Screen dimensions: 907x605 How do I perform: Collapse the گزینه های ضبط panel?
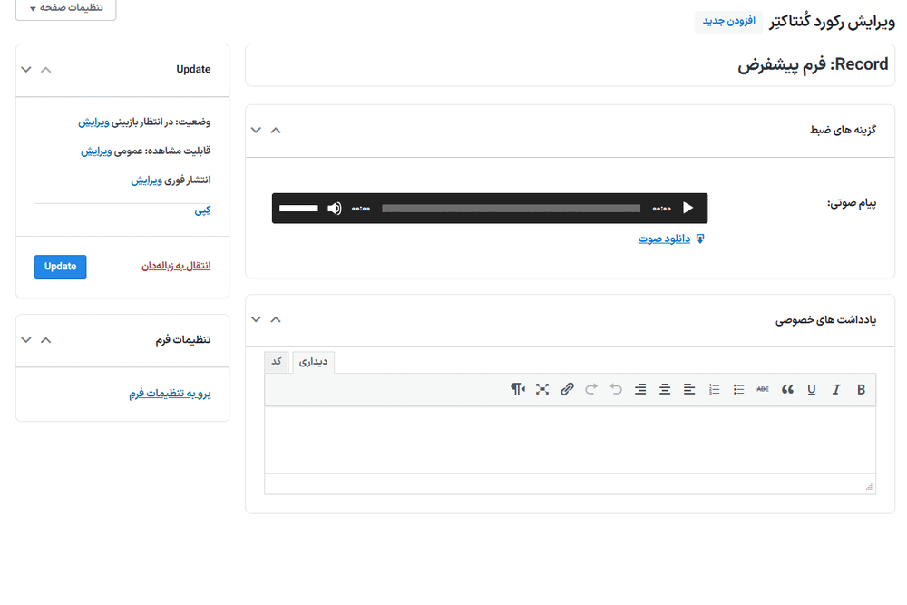tap(276, 131)
